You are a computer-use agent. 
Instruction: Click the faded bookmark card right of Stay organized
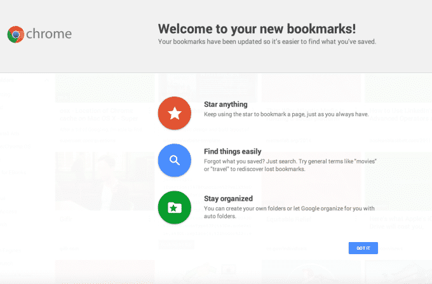[x=399, y=203]
